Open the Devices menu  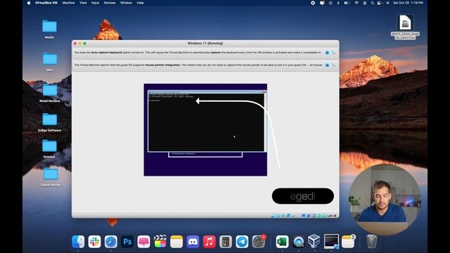coord(110,3)
